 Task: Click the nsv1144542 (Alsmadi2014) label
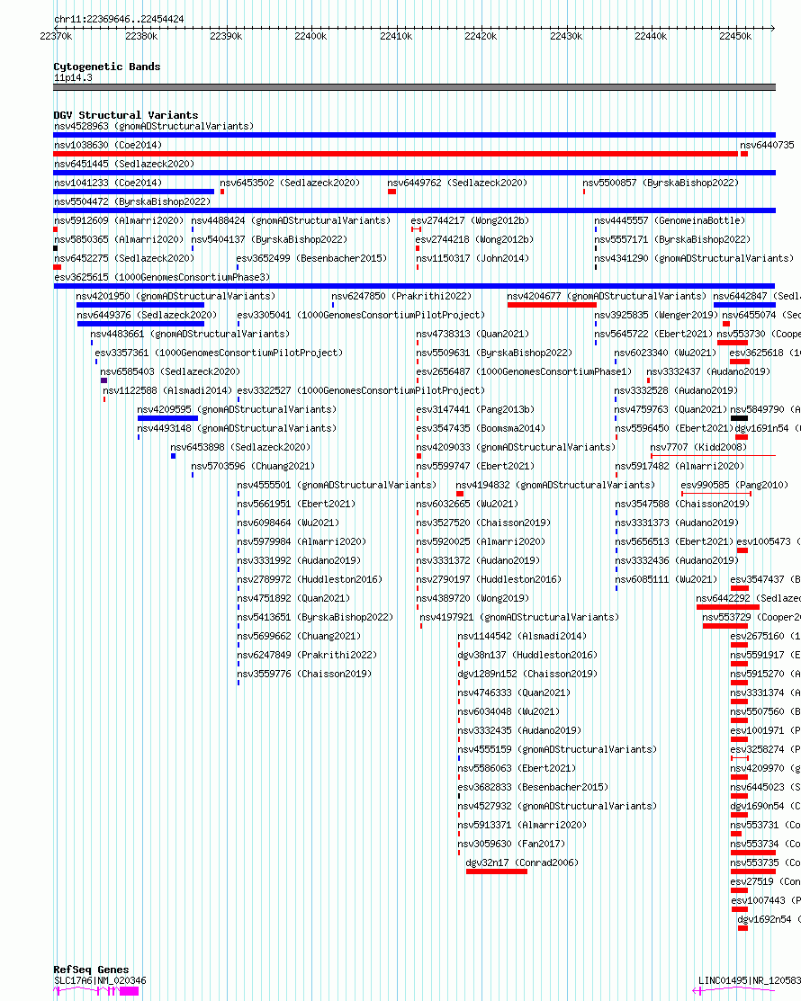pyautogui.click(x=522, y=637)
